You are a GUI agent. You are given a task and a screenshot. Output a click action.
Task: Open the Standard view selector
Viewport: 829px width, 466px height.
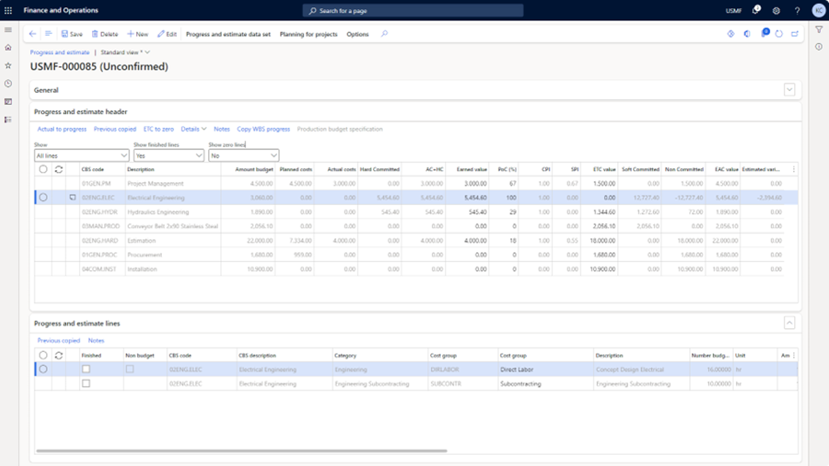point(126,52)
